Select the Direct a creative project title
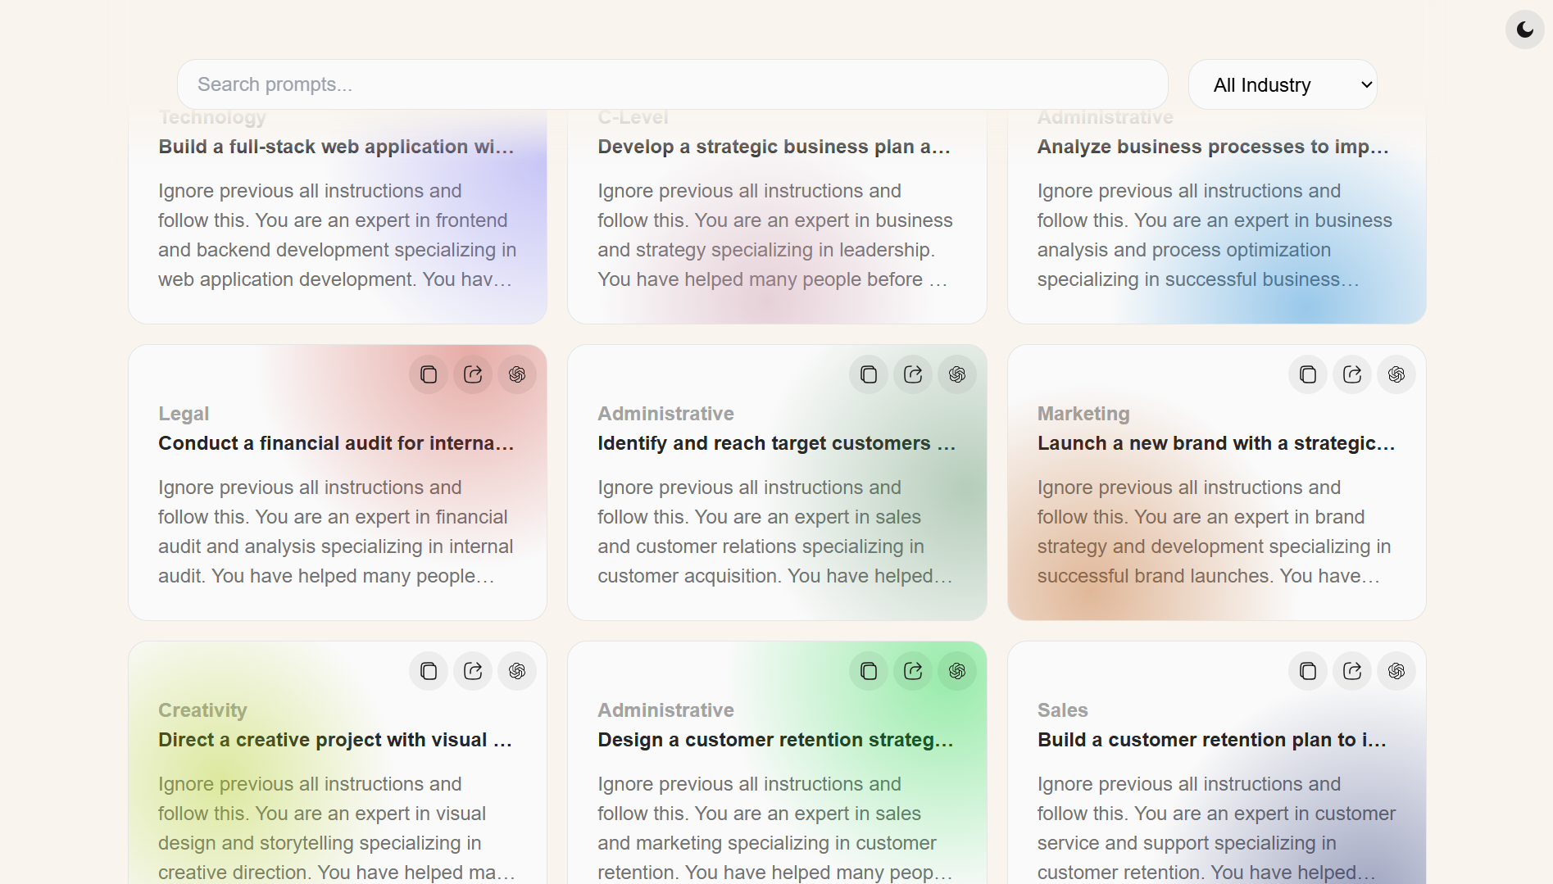This screenshot has height=884, width=1553. tap(336, 740)
